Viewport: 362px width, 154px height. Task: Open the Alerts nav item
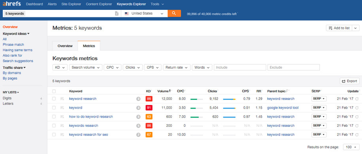[x=52, y=4]
